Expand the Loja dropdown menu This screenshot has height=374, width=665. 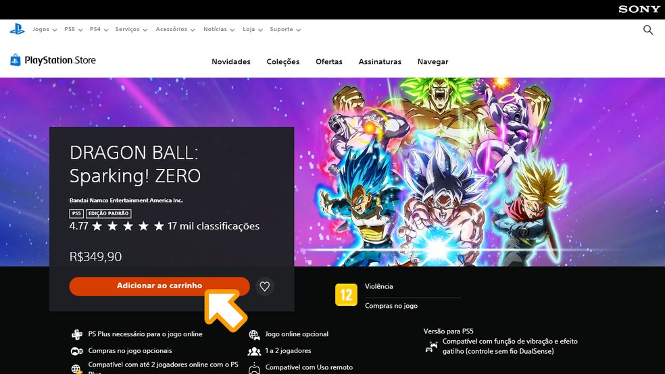[253, 29]
